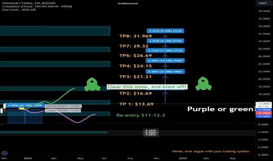The image size is (273, 161).
Task: Select the green rocket above "Purple or green?"
Action: tap(203, 83)
